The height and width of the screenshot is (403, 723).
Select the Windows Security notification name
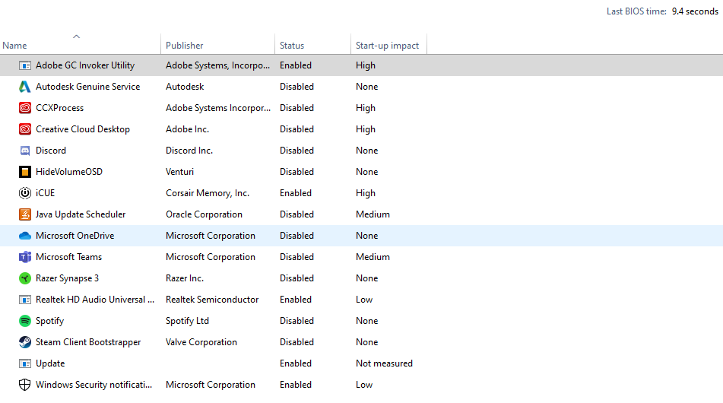tap(94, 385)
